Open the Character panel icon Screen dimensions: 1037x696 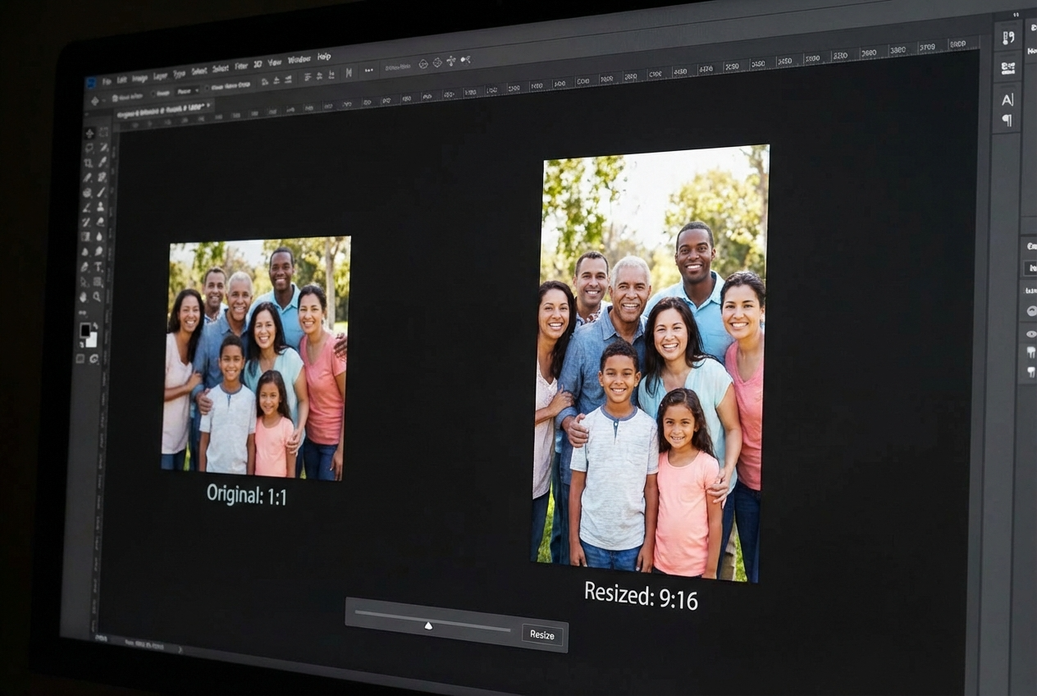[x=1007, y=99]
